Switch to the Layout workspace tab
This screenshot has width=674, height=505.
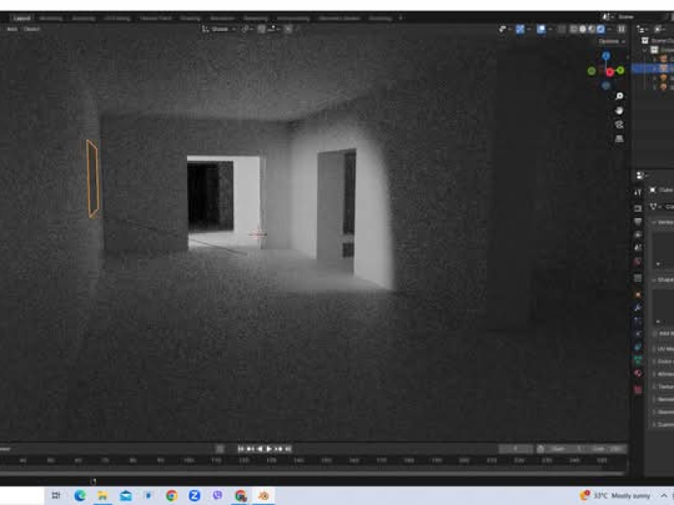(22, 18)
